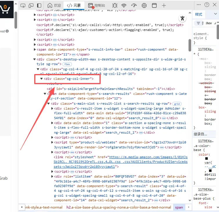Screen dimensions: 219x212
Task: Click the styles pane scrollbar thumb
Action: pyautogui.click(x=218, y=32)
